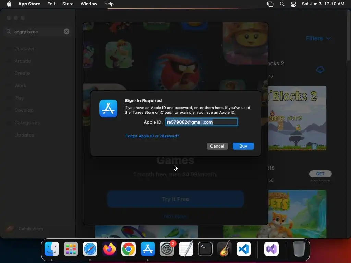
Task: Open Spotlight search in menu bar
Action: click(282, 4)
